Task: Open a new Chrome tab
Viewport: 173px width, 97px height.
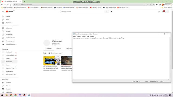Action: pyautogui.click(x=24, y=2)
